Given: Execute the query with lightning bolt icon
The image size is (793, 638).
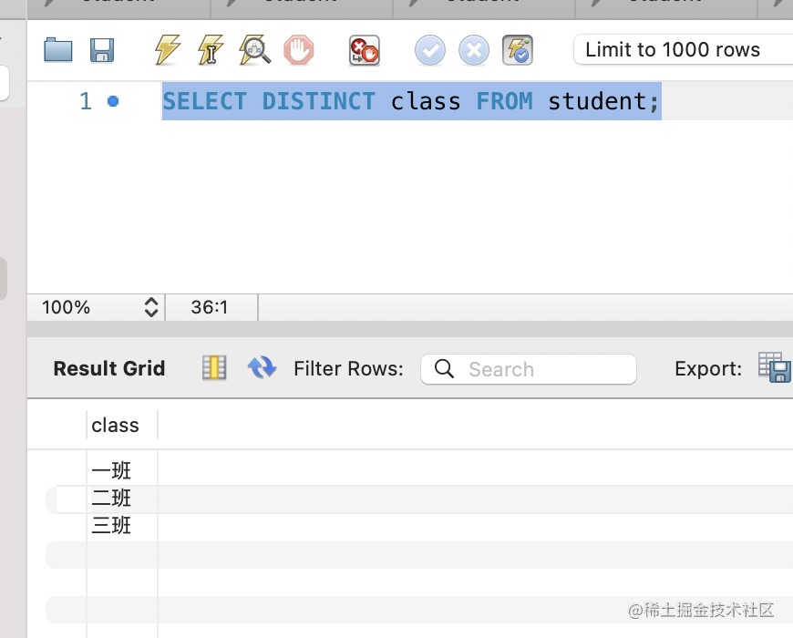Looking at the screenshot, I should (168, 49).
